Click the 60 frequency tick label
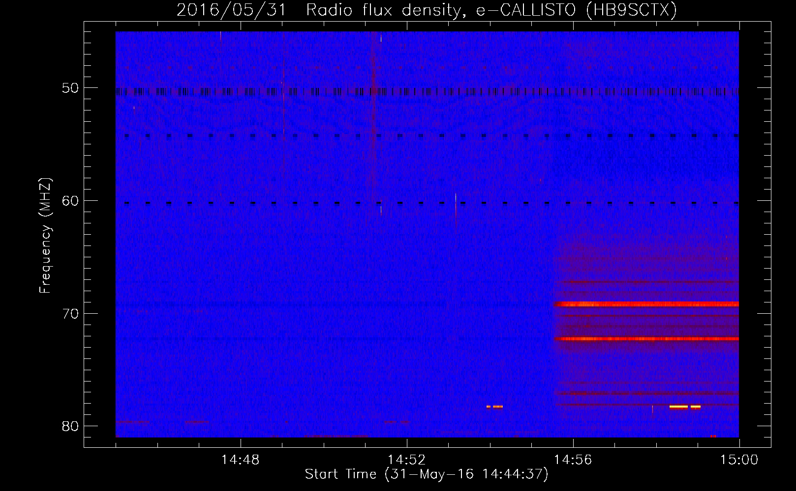 (x=70, y=200)
